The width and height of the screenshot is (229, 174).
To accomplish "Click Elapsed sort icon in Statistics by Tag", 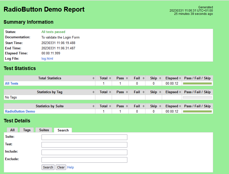I will 180,92.
